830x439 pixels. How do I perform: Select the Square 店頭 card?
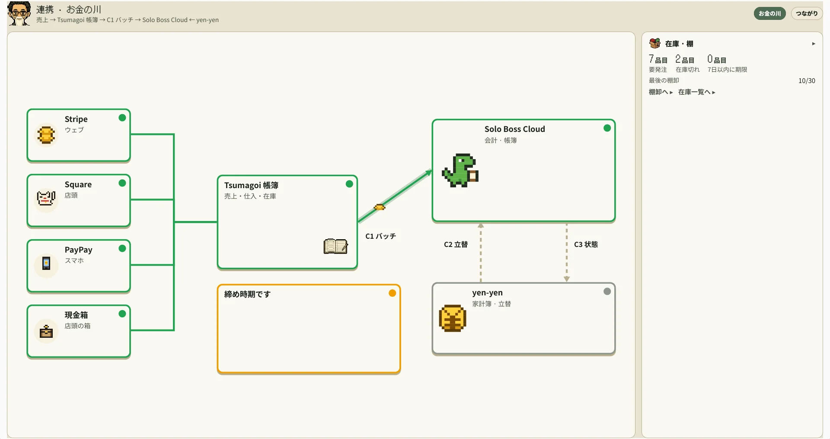pyautogui.click(x=79, y=201)
